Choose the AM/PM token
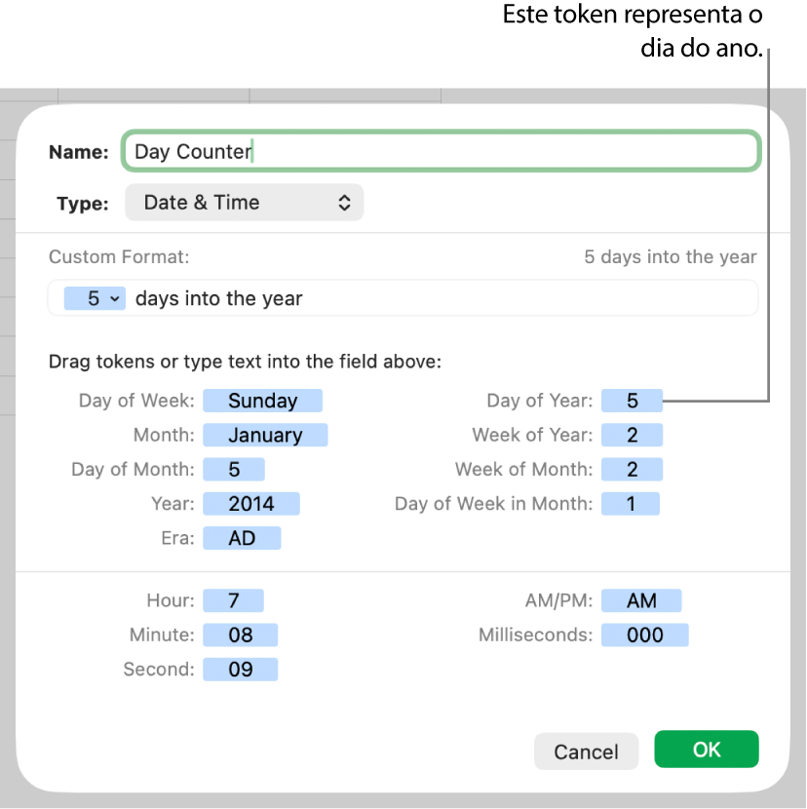The height and width of the screenshot is (809, 807). pyautogui.click(x=641, y=599)
